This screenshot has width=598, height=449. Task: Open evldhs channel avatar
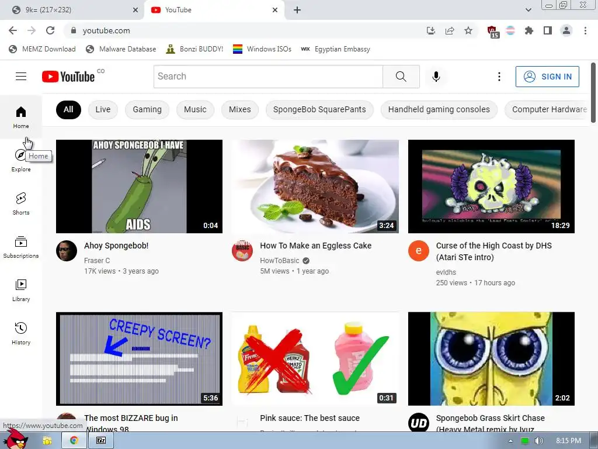tap(418, 251)
